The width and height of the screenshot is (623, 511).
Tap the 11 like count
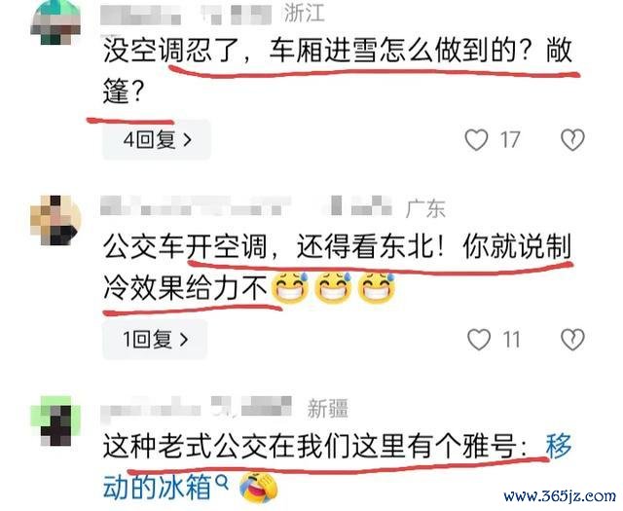511,340
